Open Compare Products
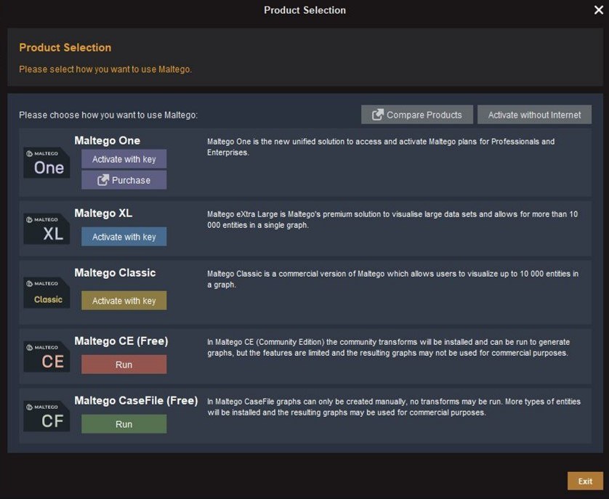Screen dimensions: 609x499 coord(416,114)
